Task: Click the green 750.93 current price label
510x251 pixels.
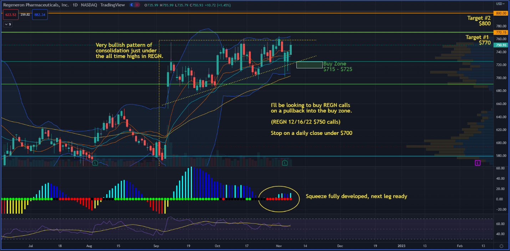Action: coord(501,45)
